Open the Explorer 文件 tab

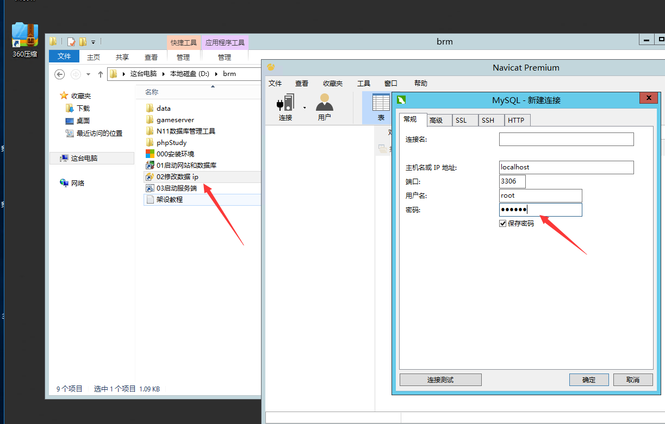(x=64, y=56)
